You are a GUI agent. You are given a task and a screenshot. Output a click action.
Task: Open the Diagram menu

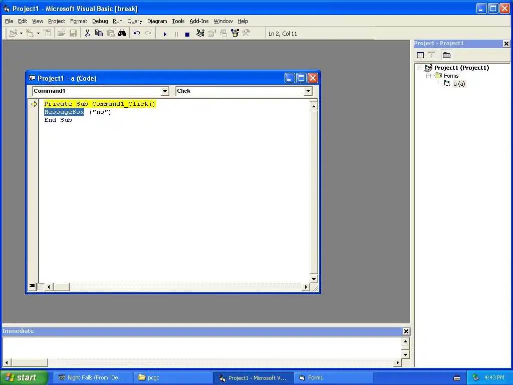point(157,21)
